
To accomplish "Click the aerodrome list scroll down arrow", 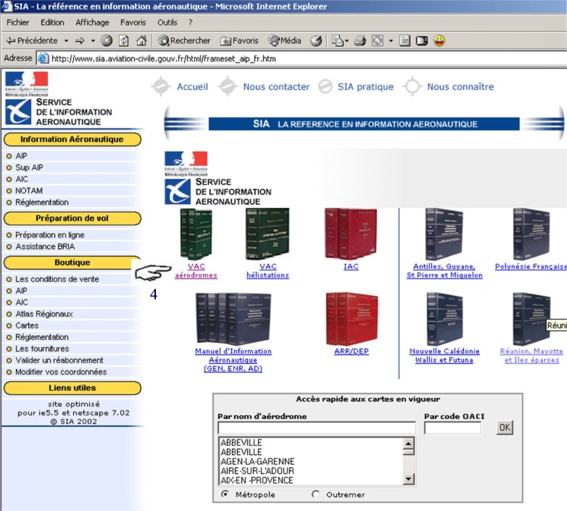I will coord(409,479).
